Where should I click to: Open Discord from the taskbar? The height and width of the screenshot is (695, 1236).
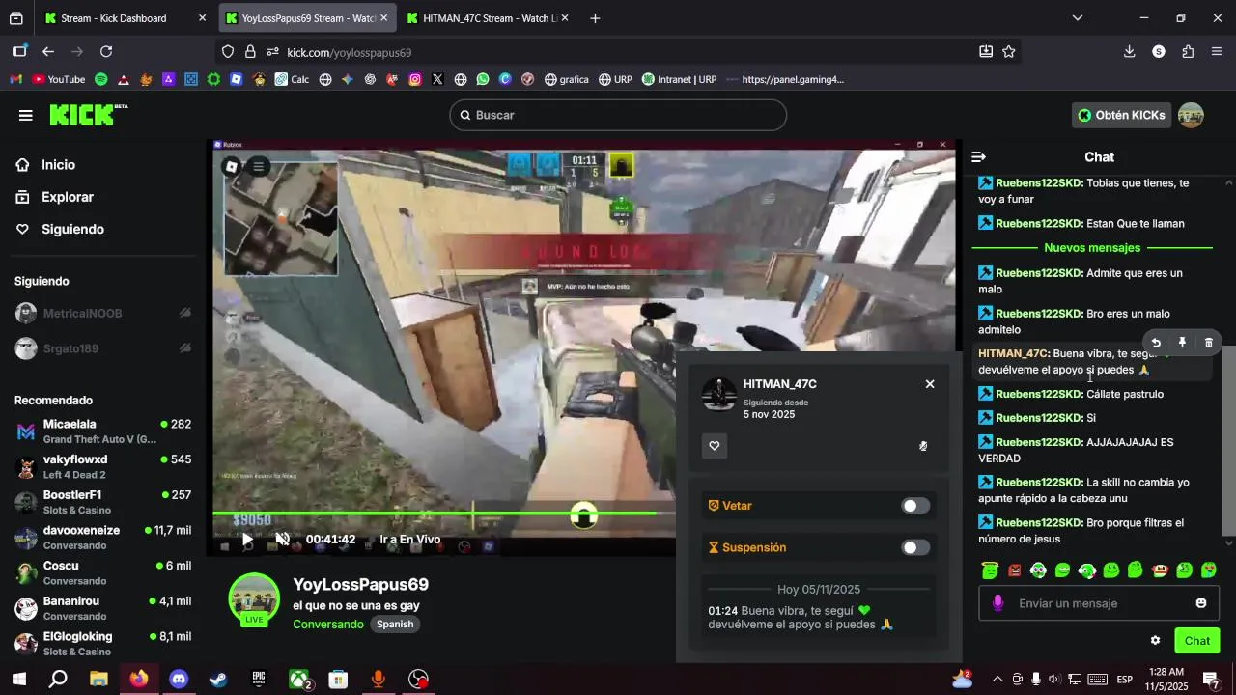click(179, 680)
